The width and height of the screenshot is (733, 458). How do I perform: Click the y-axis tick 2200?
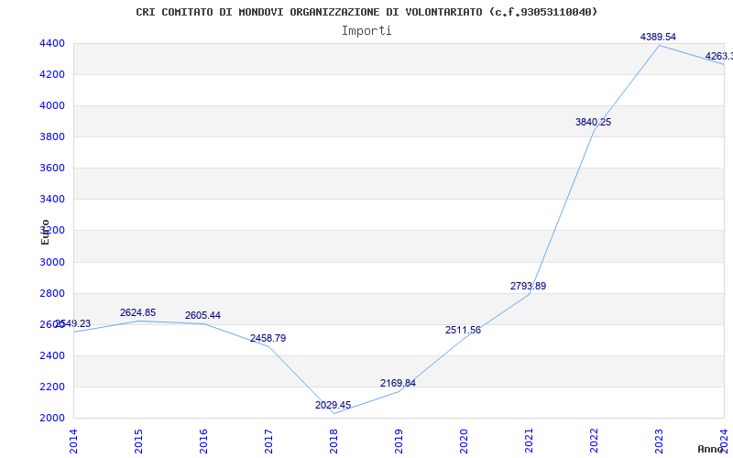(x=52, y=387)
